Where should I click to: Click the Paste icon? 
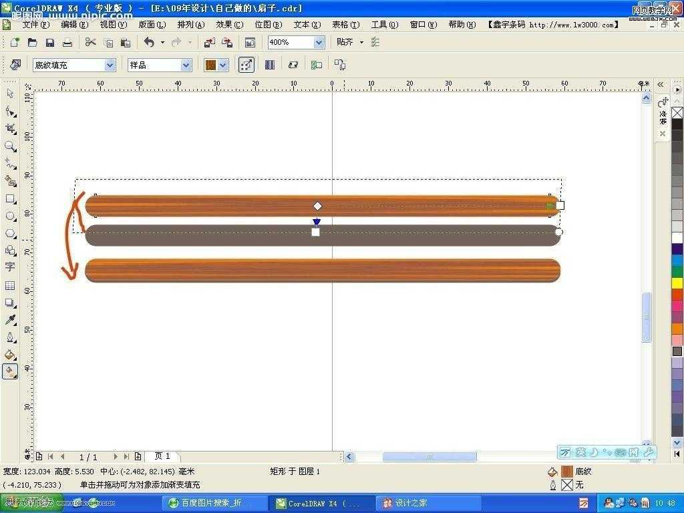coord(125,42)
